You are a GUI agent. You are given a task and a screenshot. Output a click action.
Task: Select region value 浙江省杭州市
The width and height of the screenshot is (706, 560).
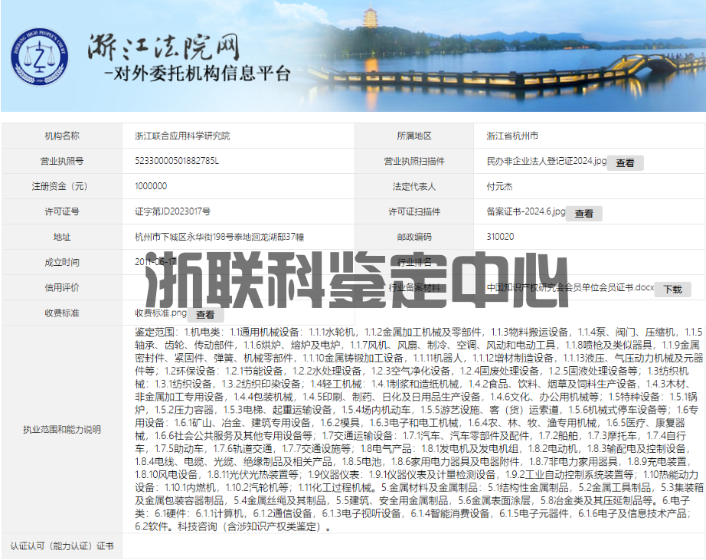coord(512,136)
